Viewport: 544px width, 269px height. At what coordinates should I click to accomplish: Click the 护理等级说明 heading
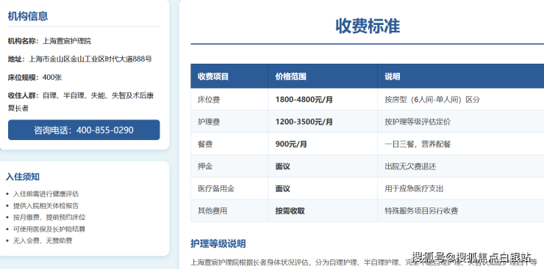coord(218,244)
